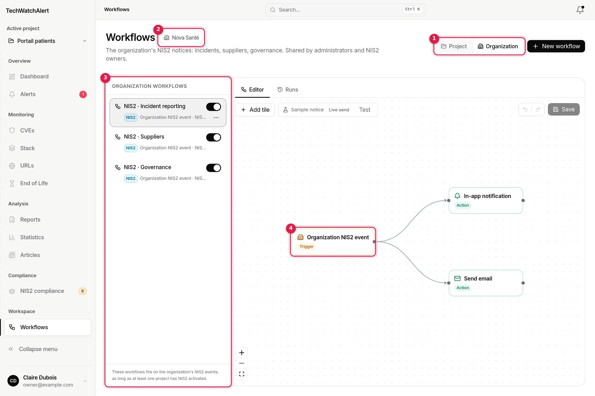595x396 pixels.
Task: Click the Save button
Action: point(564,110)
